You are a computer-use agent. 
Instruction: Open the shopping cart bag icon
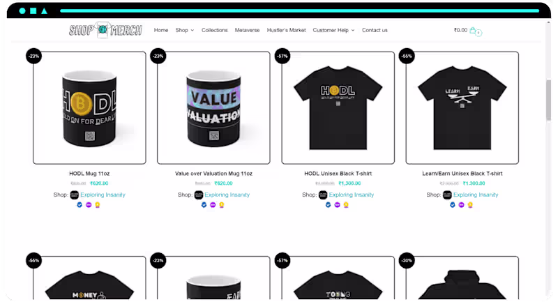[x=472, y=30]
